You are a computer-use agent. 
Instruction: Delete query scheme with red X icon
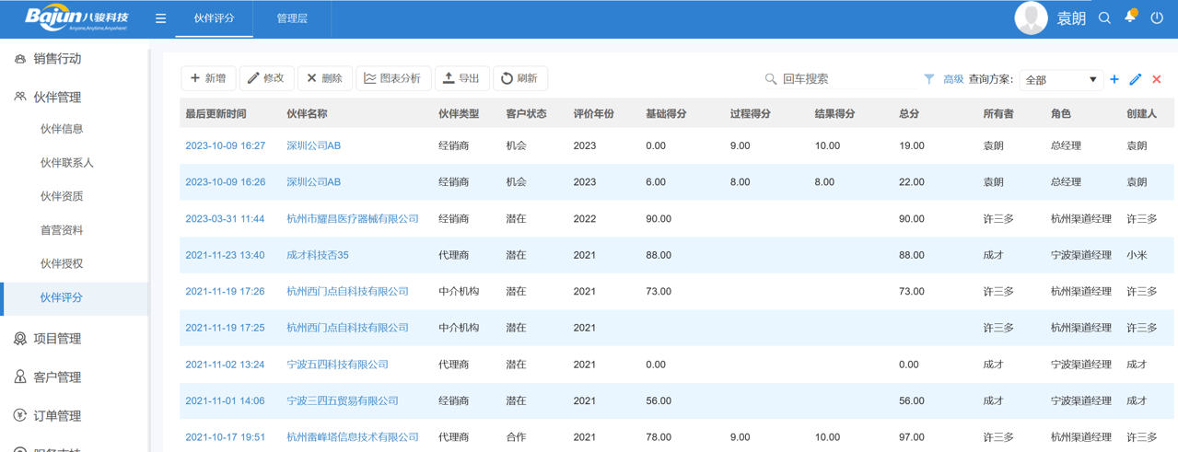click(x=1157, y=79)
